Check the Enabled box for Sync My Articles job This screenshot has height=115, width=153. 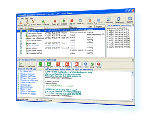click(21, 46)
